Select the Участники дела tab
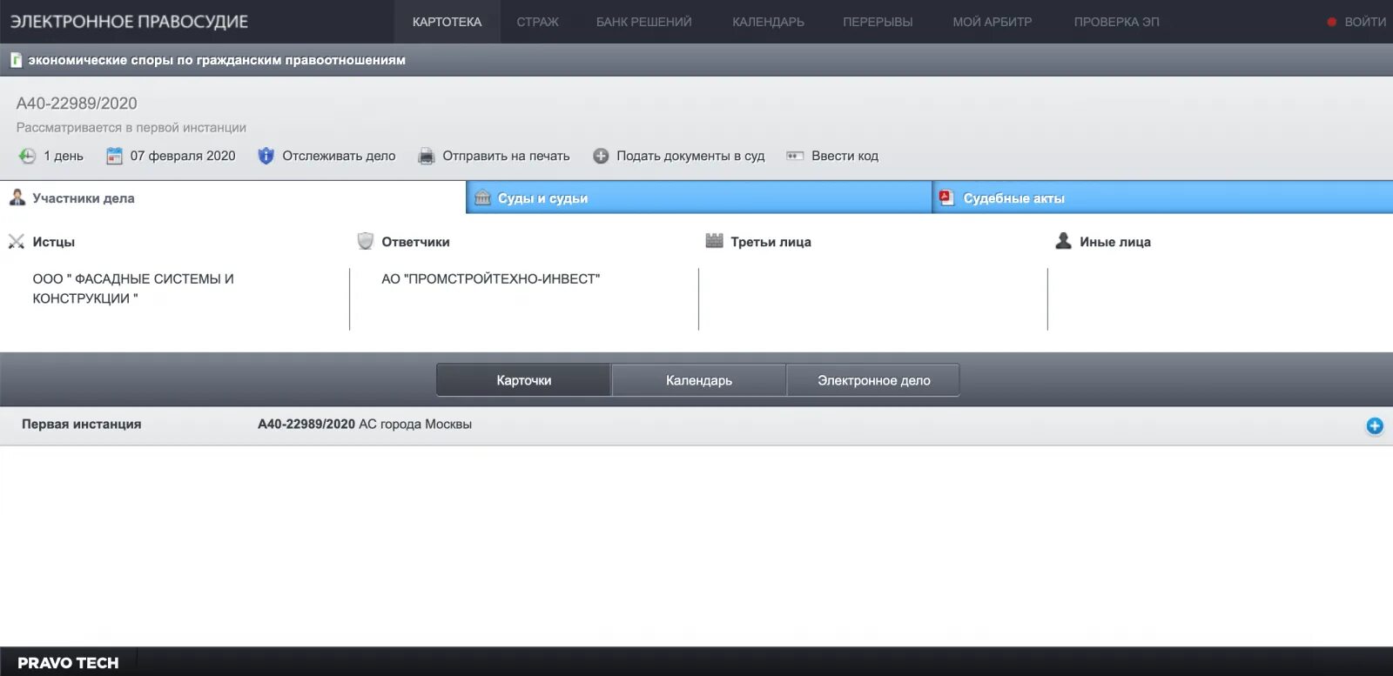This screenshot has width=1393, height=676. pos(232,197)
